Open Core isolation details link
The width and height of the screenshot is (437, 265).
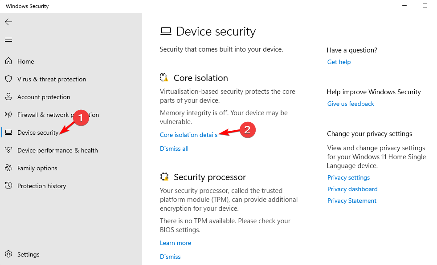[189, 135]
